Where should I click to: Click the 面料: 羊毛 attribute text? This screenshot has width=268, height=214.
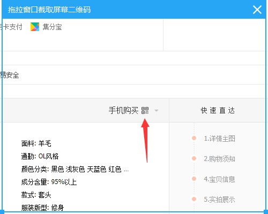pos(36,143)
